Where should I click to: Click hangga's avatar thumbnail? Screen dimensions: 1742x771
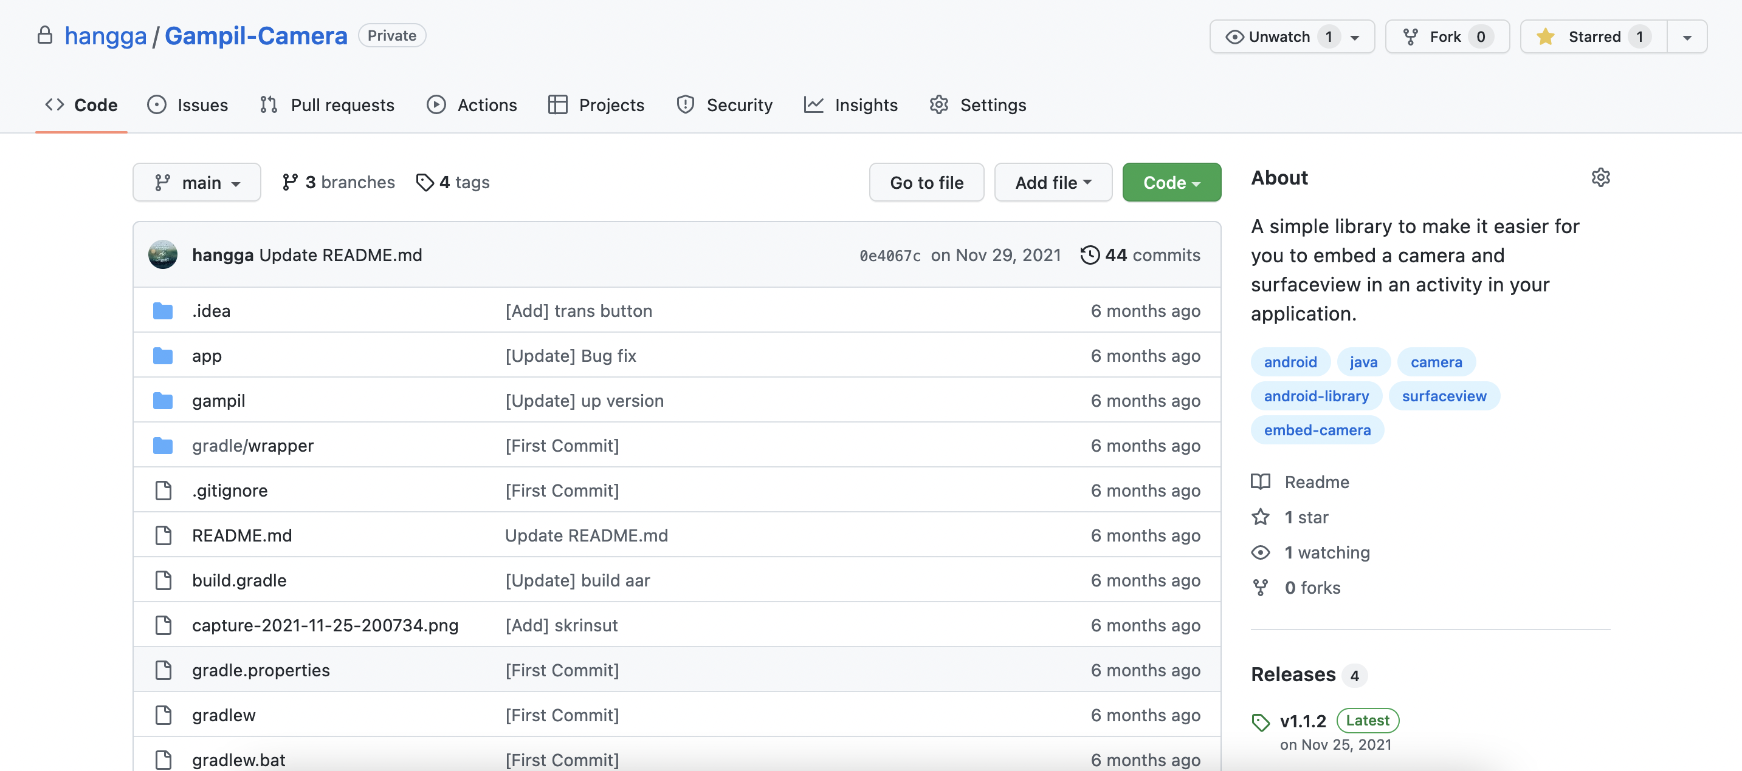click(x=162, y=255)
